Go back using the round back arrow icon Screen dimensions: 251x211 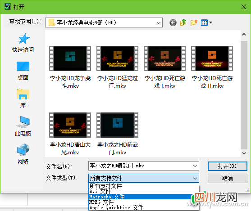point(173,22)
